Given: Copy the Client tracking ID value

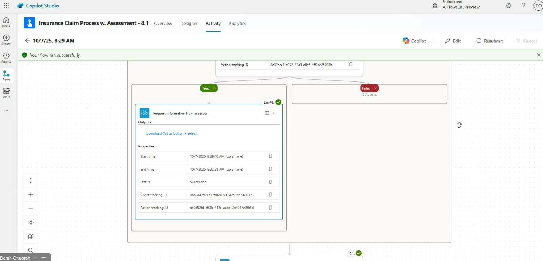Looking at the screenshot, I should pyautogui.click(x=270, y=195).
